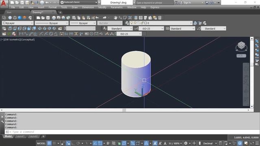The image size is (260, 146).
Task: Toggle Ortho mode in status bar
Action: point(73,143)
